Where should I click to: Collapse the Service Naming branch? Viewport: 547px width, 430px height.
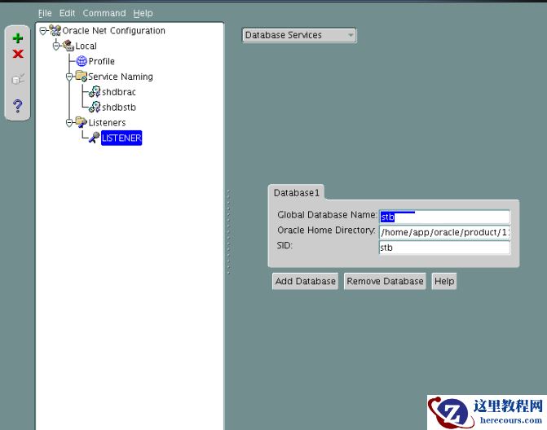pos(69,77)
